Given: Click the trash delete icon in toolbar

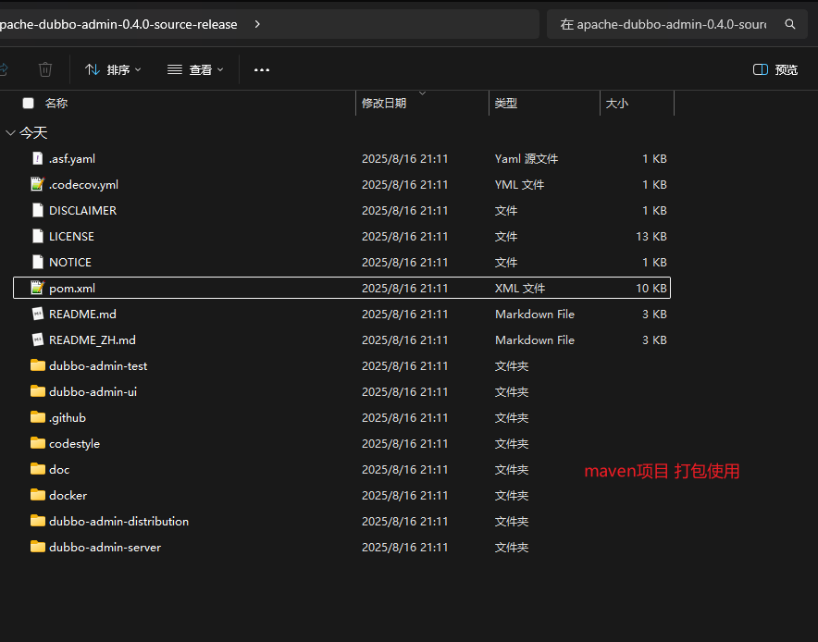Looking at the screenshot, I should pyautogui.click(x=45, y=69).
